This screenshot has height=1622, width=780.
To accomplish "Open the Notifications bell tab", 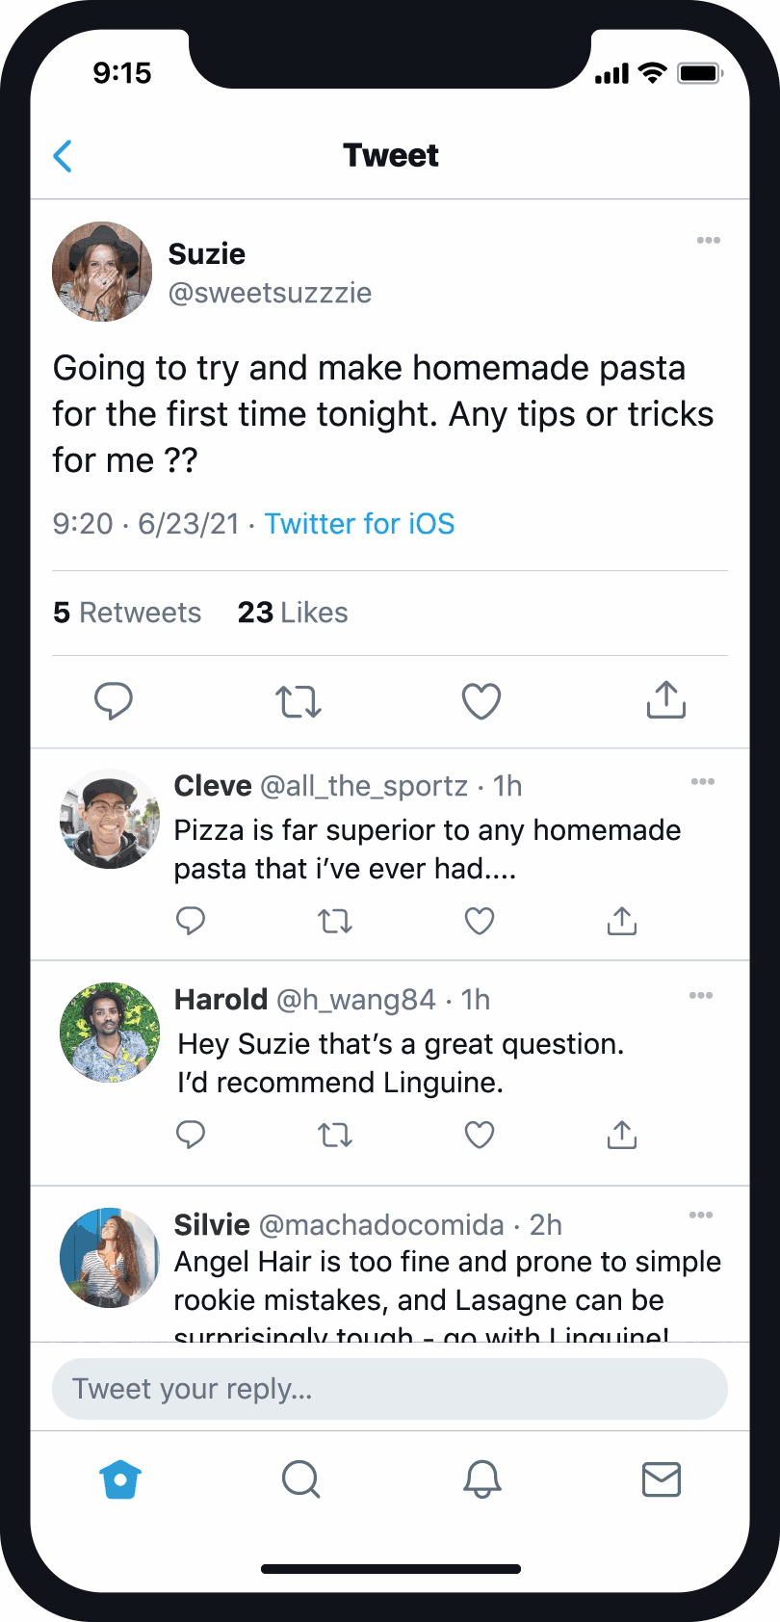I will 482,1479.
